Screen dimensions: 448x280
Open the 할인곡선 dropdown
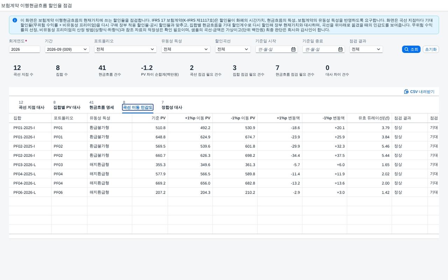[x=233, y=49]
